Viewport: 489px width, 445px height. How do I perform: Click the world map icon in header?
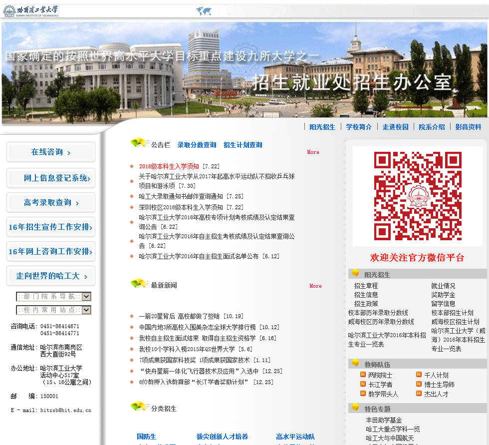coord(204,11)
